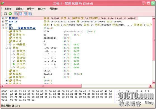The height and width of the screenshot is (109, 156).
Task: Click the ETH II protocol node icon
Action: [6, 22]
